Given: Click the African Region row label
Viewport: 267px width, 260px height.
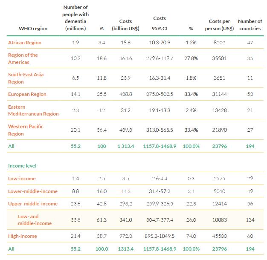Looking at the screenshot, I should (24, 43).
